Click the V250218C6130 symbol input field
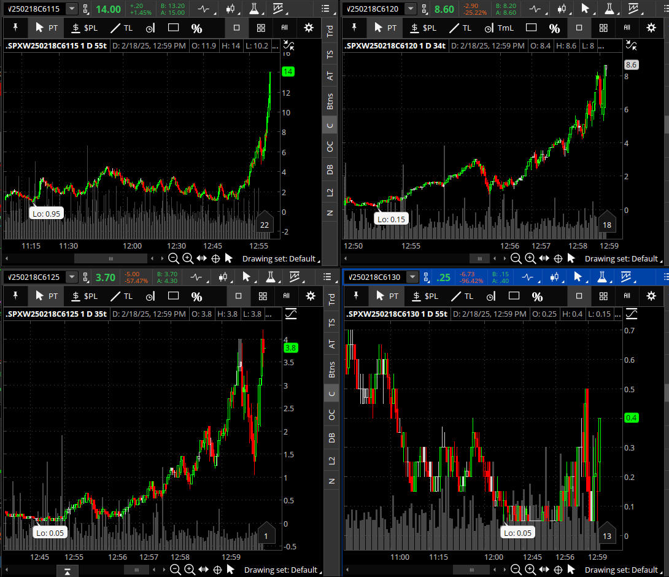669x577 pixels. coord(374,277)
